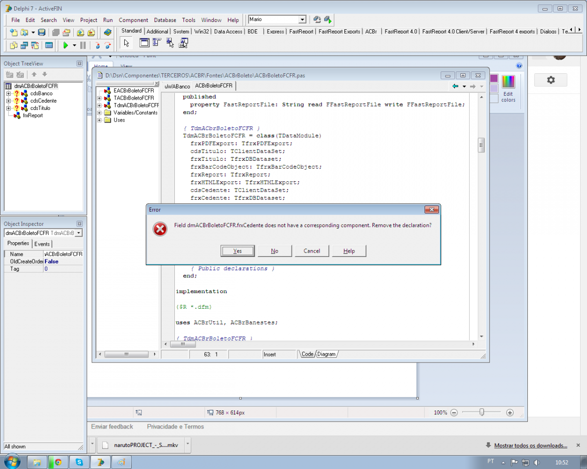Click the Save toolbar icon
Viewport: 587px width, 469px height.
[42, 32]
